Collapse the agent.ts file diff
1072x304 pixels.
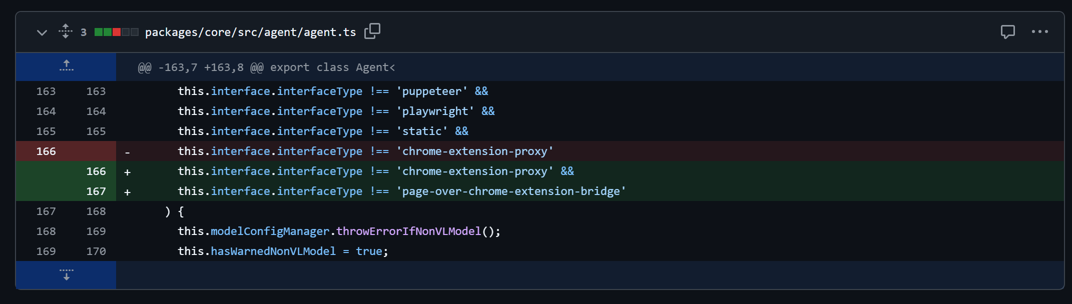point(42,32)
